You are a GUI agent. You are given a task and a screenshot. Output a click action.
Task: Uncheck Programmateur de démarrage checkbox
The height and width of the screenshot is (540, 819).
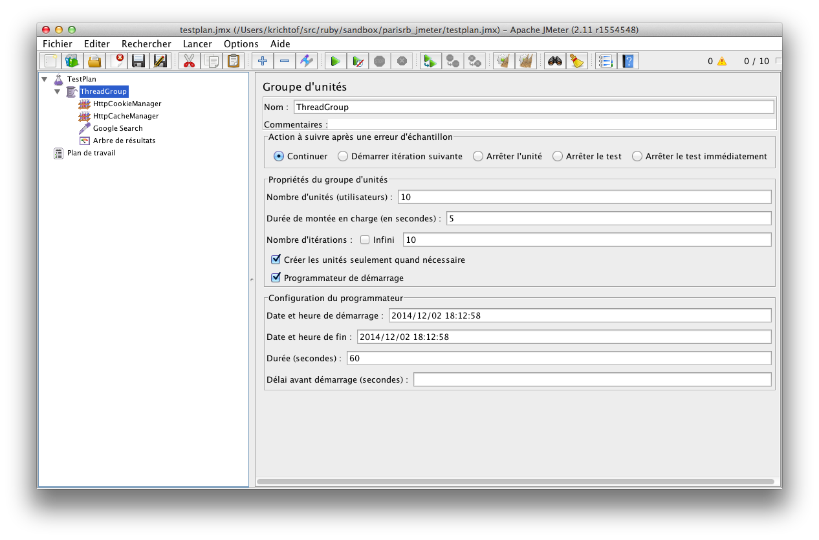(276, 278)
